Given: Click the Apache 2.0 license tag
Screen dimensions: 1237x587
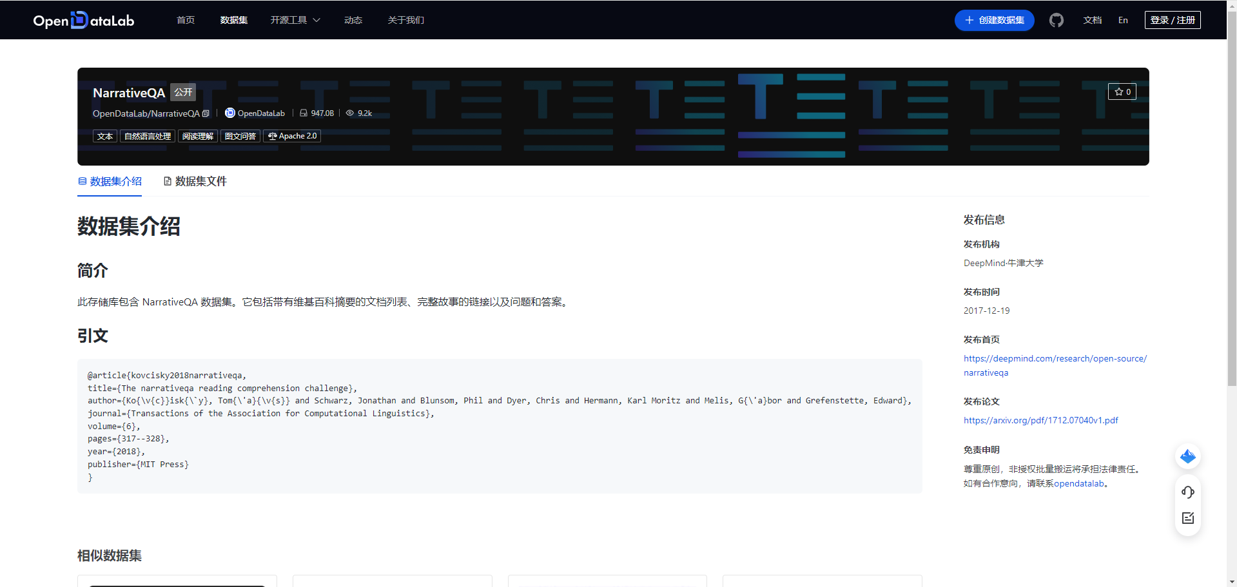Looking at the screenshot, I should tap(292, 136).
